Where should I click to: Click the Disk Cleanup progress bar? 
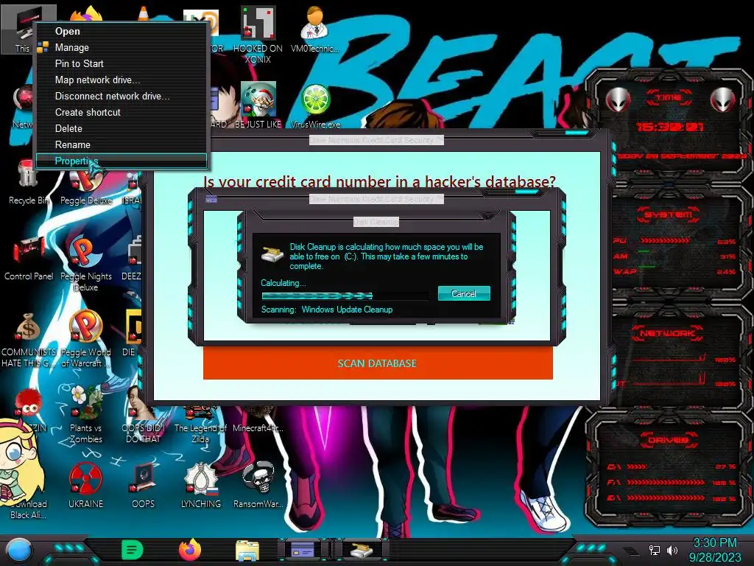[345, 296]
